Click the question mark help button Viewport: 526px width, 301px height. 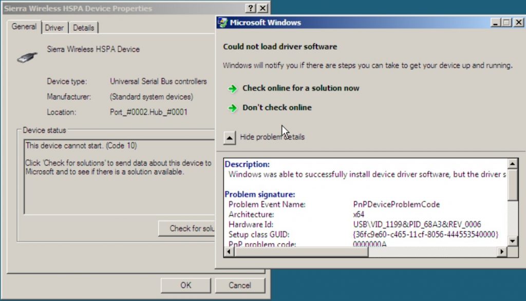(x=251, y=8)
